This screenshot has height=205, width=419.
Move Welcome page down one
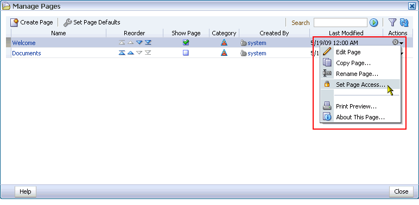pyautogui.click(x=139, y=42)
